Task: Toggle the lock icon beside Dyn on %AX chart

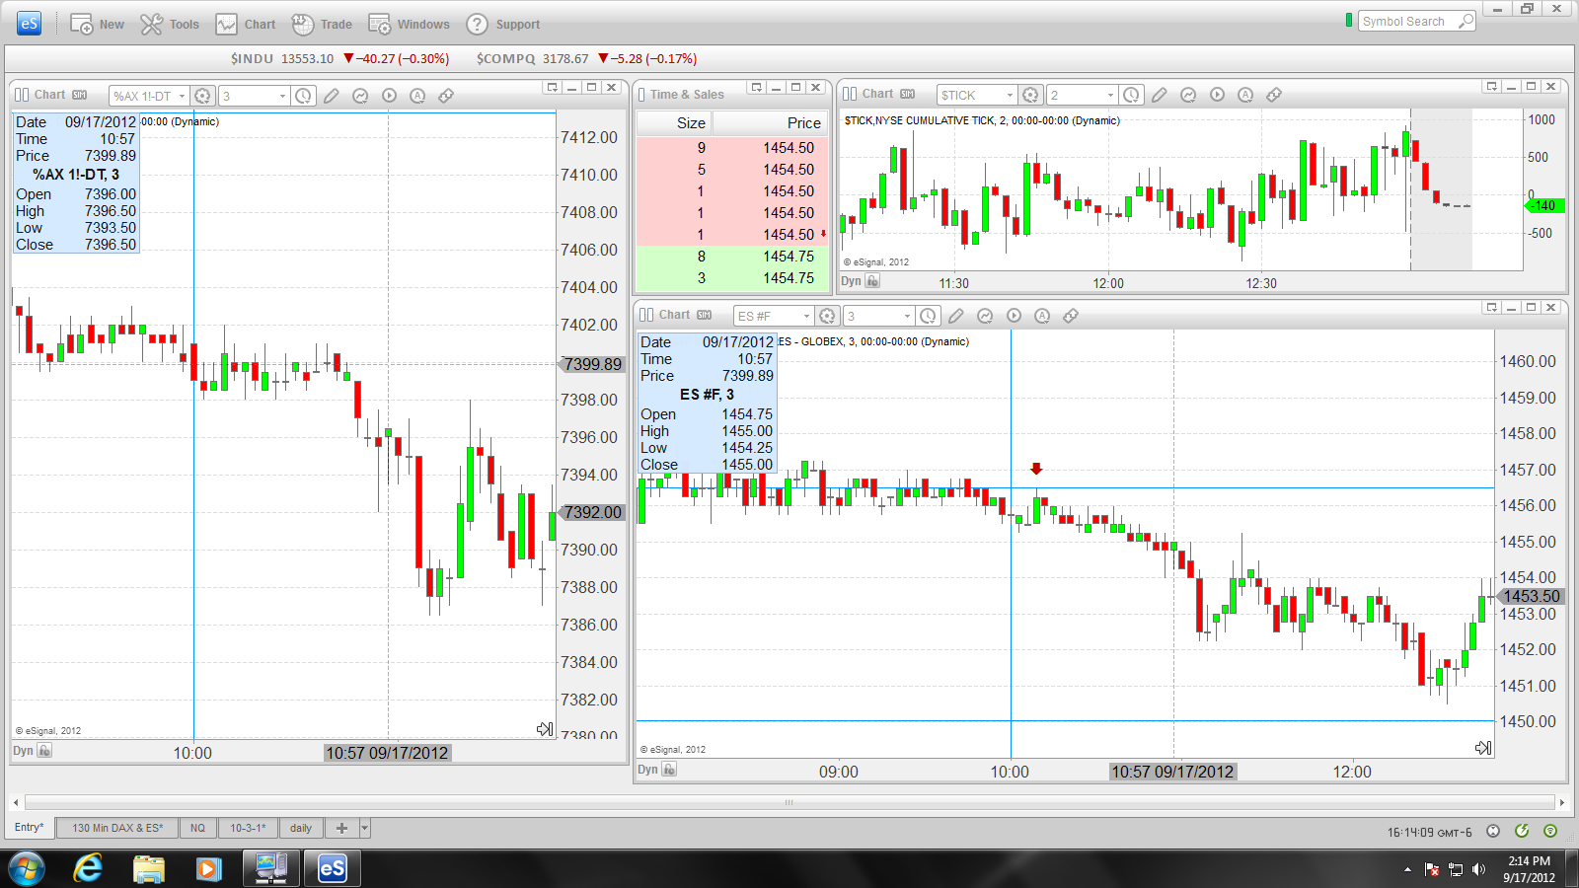Action: click(x=44, y=751)
